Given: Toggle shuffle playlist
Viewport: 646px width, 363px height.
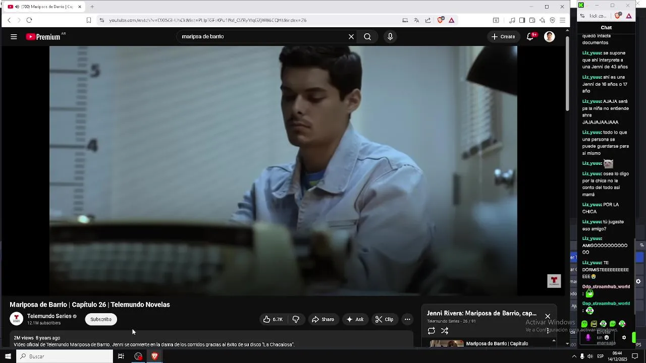Looking at the screenshot, I should (x=445, y=331).
